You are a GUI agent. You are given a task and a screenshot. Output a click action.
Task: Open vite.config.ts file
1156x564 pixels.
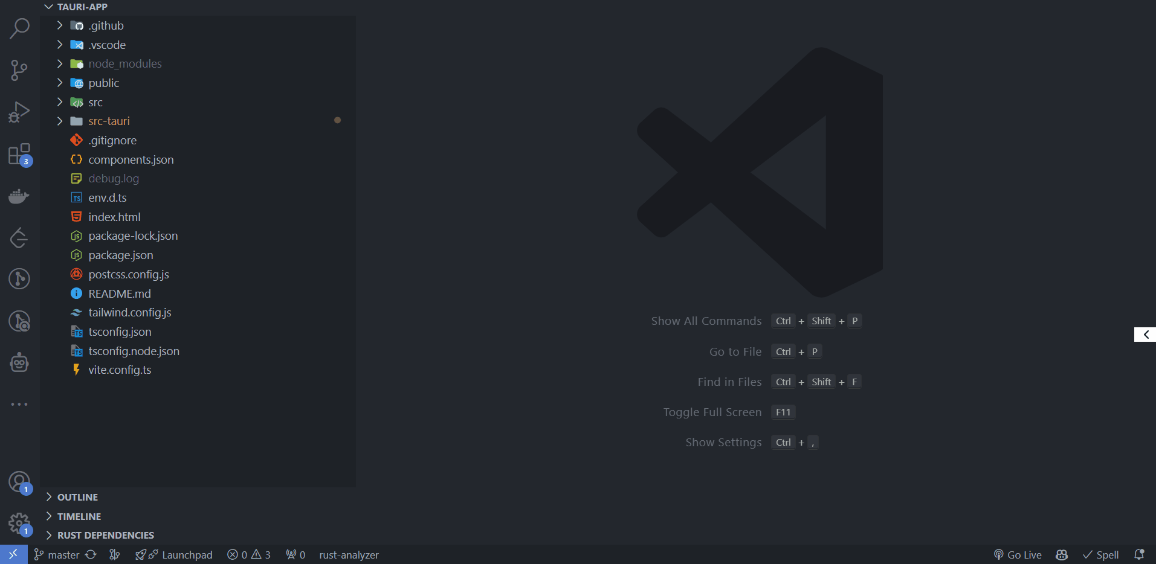pyautogui.click(x=198, y=370)
